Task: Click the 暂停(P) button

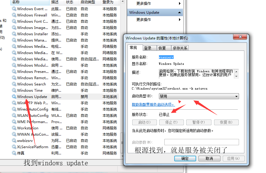Action: 199,122
